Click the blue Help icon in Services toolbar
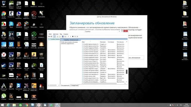The width and height of the screenshot is (191, 107). pos(63,37)
